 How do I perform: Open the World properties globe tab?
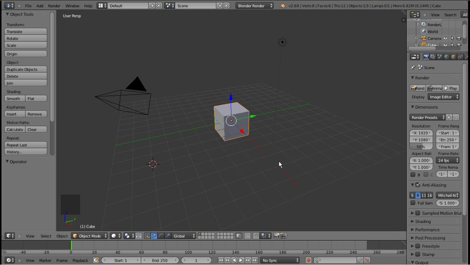pyautogui.click(x=447, y=57)
